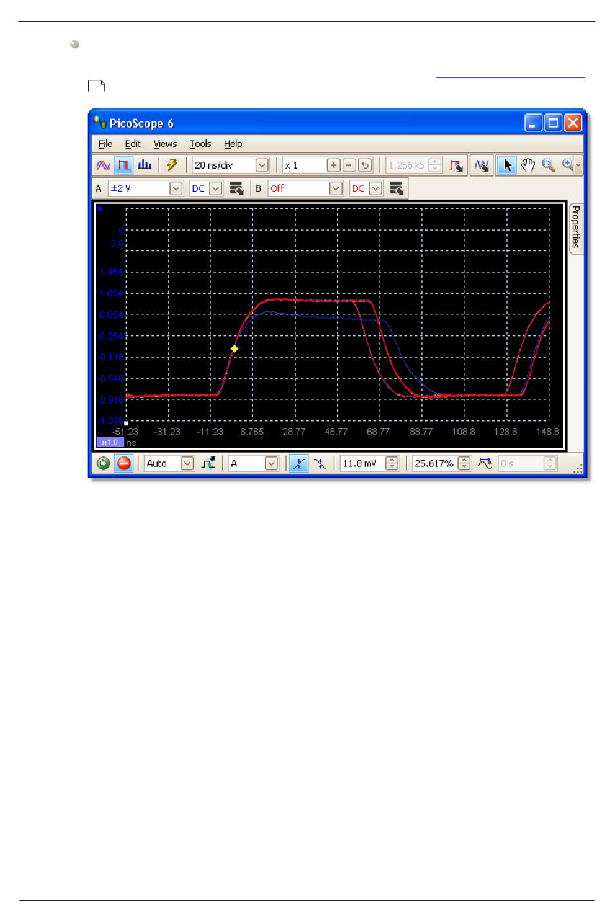
Task: Open trigger source A dropdown
Action: tap(271, 463)
